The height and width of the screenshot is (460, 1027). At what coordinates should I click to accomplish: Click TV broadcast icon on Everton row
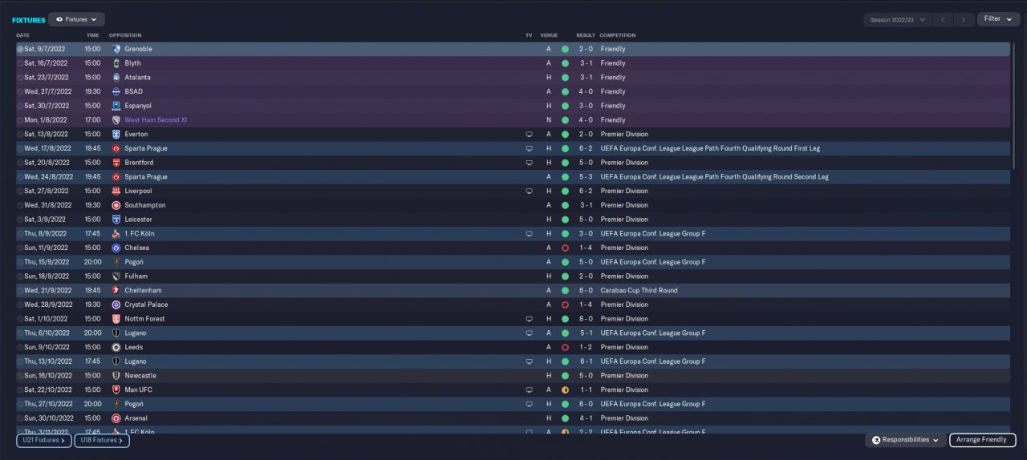pos(529,134)
